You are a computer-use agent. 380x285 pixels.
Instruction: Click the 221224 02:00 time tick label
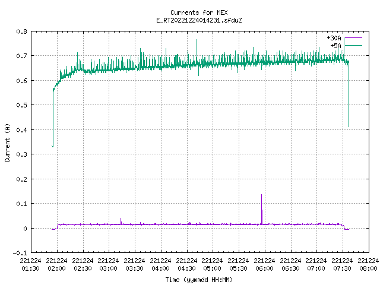tap(57, 264)
